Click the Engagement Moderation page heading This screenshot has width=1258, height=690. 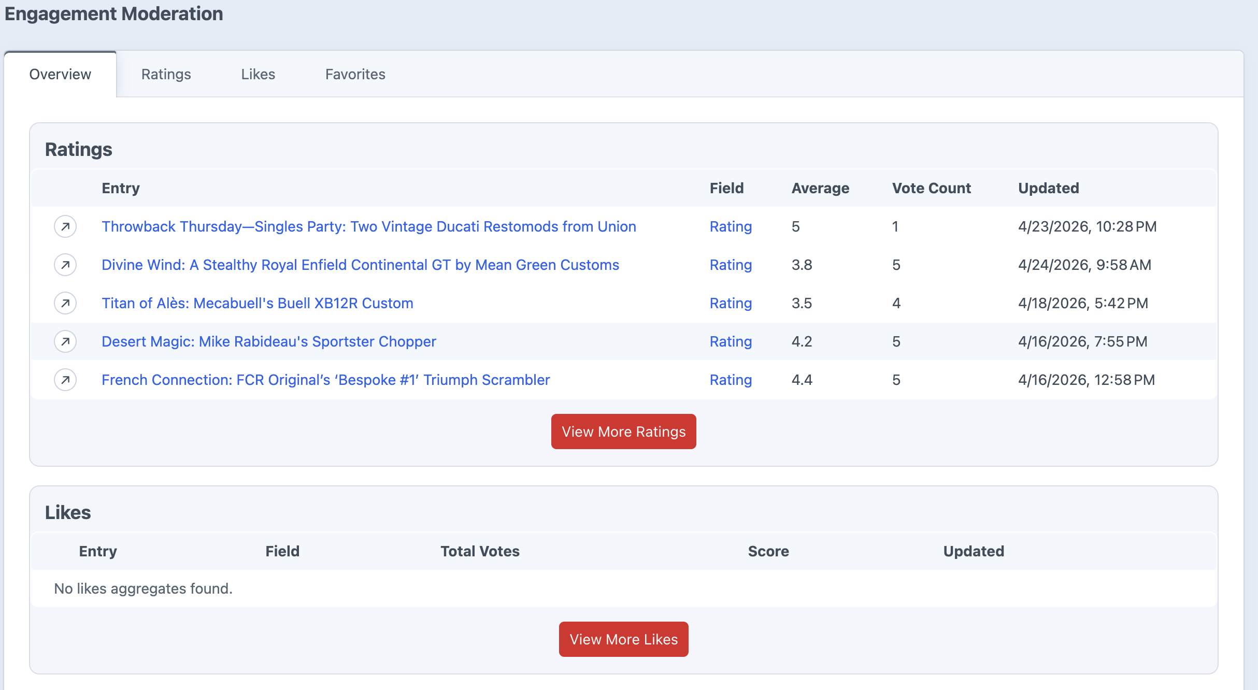tap(114, 13)
